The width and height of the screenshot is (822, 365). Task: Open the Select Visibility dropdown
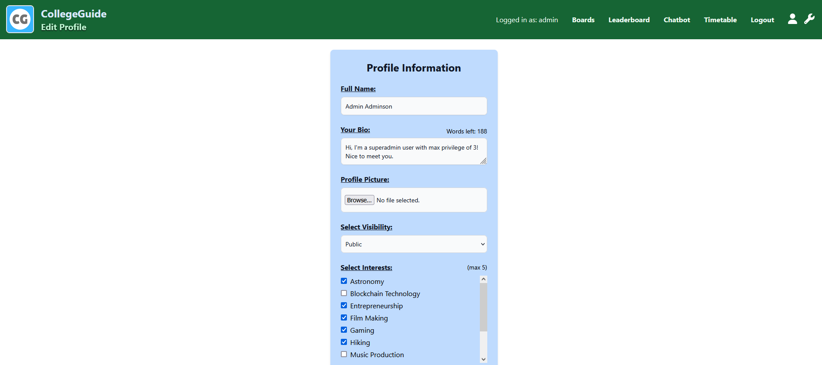(x=414, y=244)
